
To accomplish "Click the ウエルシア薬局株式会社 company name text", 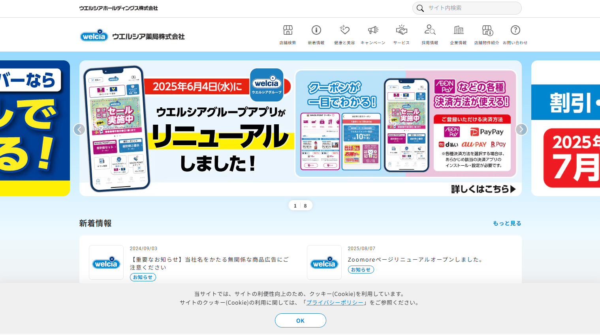I will [149, 36].
